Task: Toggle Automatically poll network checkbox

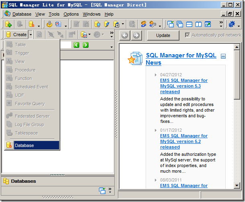Action: (187, 35)
